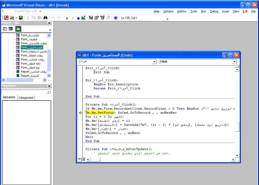This screenshot has height=185, width=259.
Task: Stop execution with the Reset square icon
Action: point(78,18)
